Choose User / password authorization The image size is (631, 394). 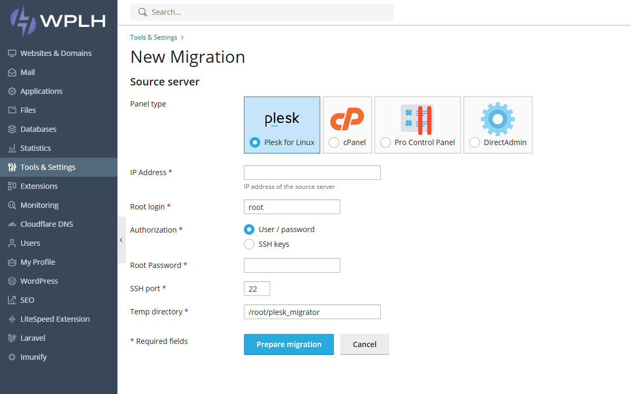(x=249, y=229)
